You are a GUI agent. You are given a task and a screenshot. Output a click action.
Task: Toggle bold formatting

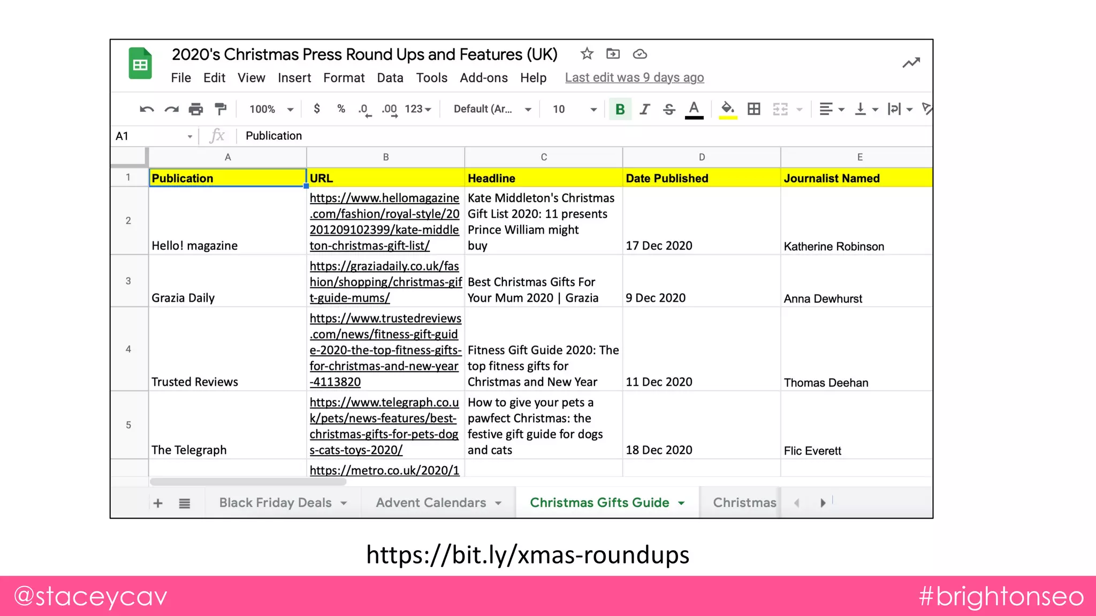pos(620,109)
